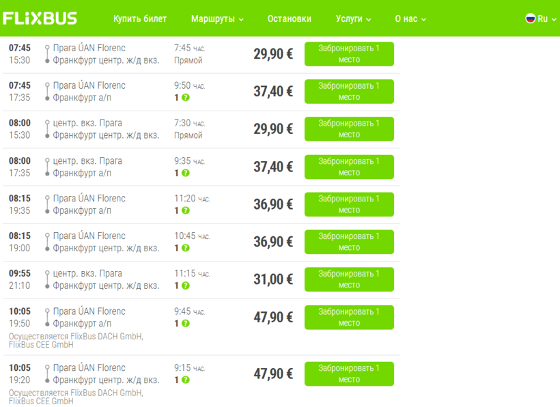Open transfer info icon for 07:45–17:35 trip
560x407 pixels.
[x=185, y=98]
